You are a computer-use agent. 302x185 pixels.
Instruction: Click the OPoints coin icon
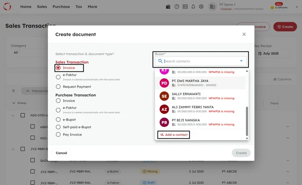pyautogui.click(x=272, y=7)
